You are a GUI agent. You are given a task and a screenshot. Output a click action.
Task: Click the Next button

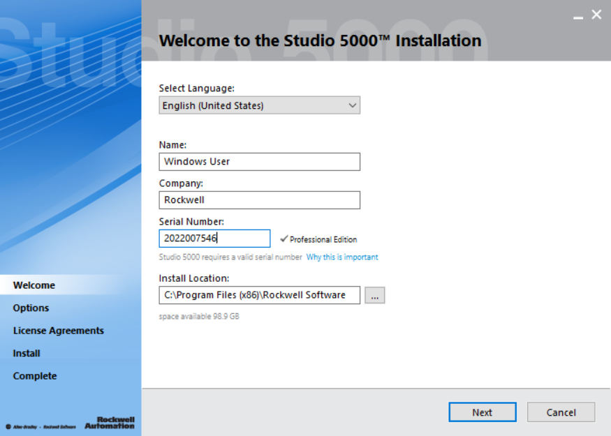[x=483, y=412]
